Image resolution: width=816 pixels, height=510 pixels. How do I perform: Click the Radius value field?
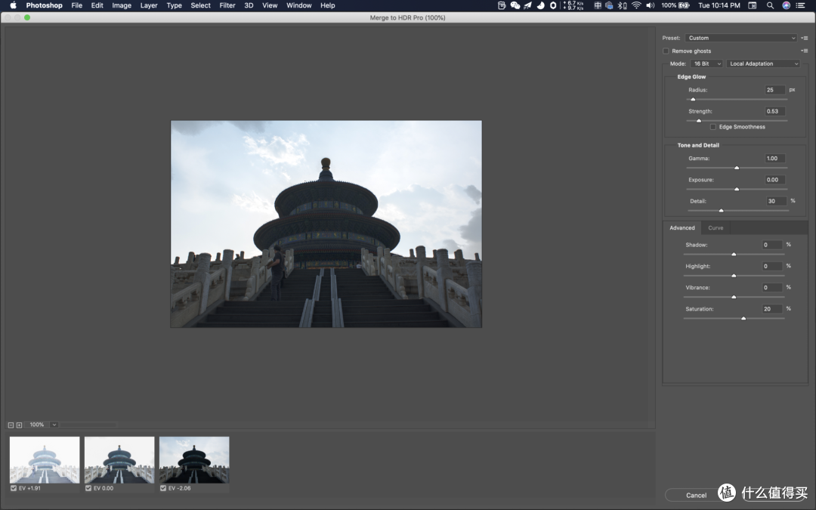click(x=775, y=90)
